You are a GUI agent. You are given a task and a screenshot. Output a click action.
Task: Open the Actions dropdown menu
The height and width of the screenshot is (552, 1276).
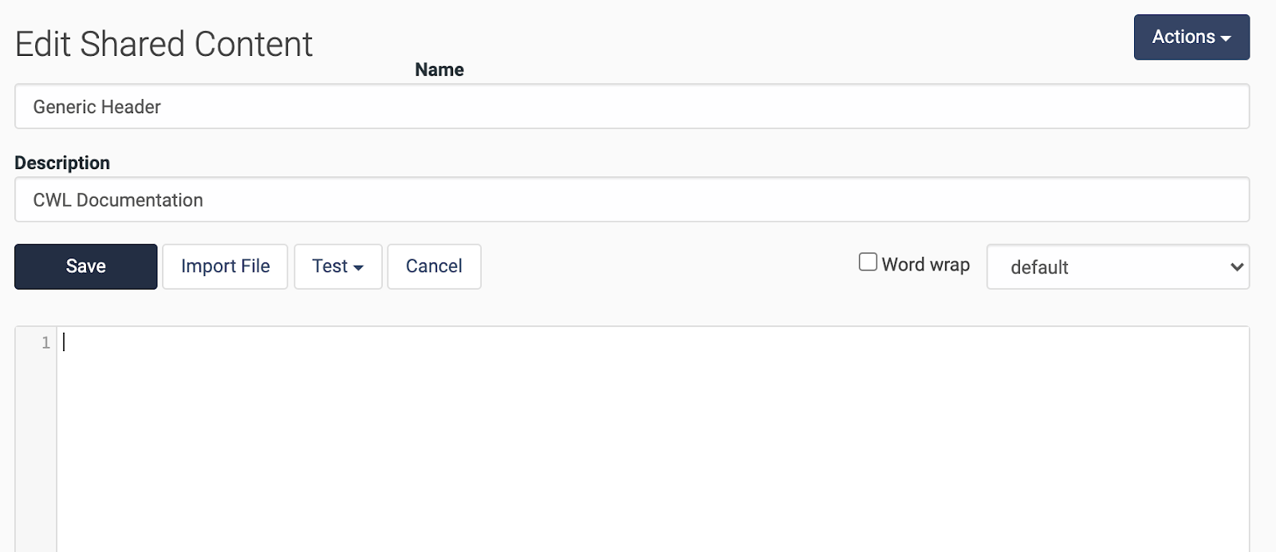1191,37
